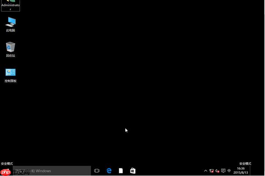Screen dimensions: 265x176
Task: Open the File Explorer taskbar icon
Action: (121, 171)
